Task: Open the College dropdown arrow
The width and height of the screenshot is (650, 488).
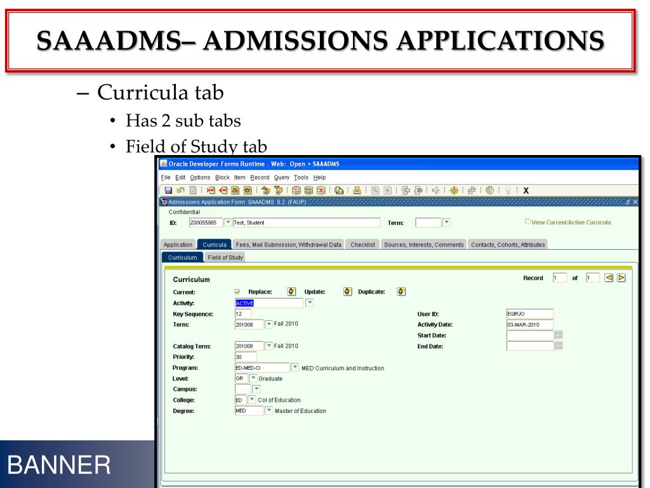Action: [251, 400]
